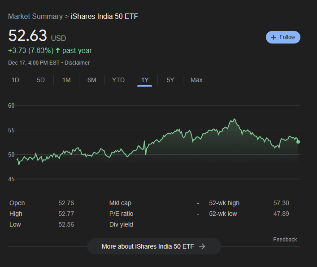This screenshot has height=267, width=317.
Task: Select the 1Y tab
Action: (x=145, y=80)
